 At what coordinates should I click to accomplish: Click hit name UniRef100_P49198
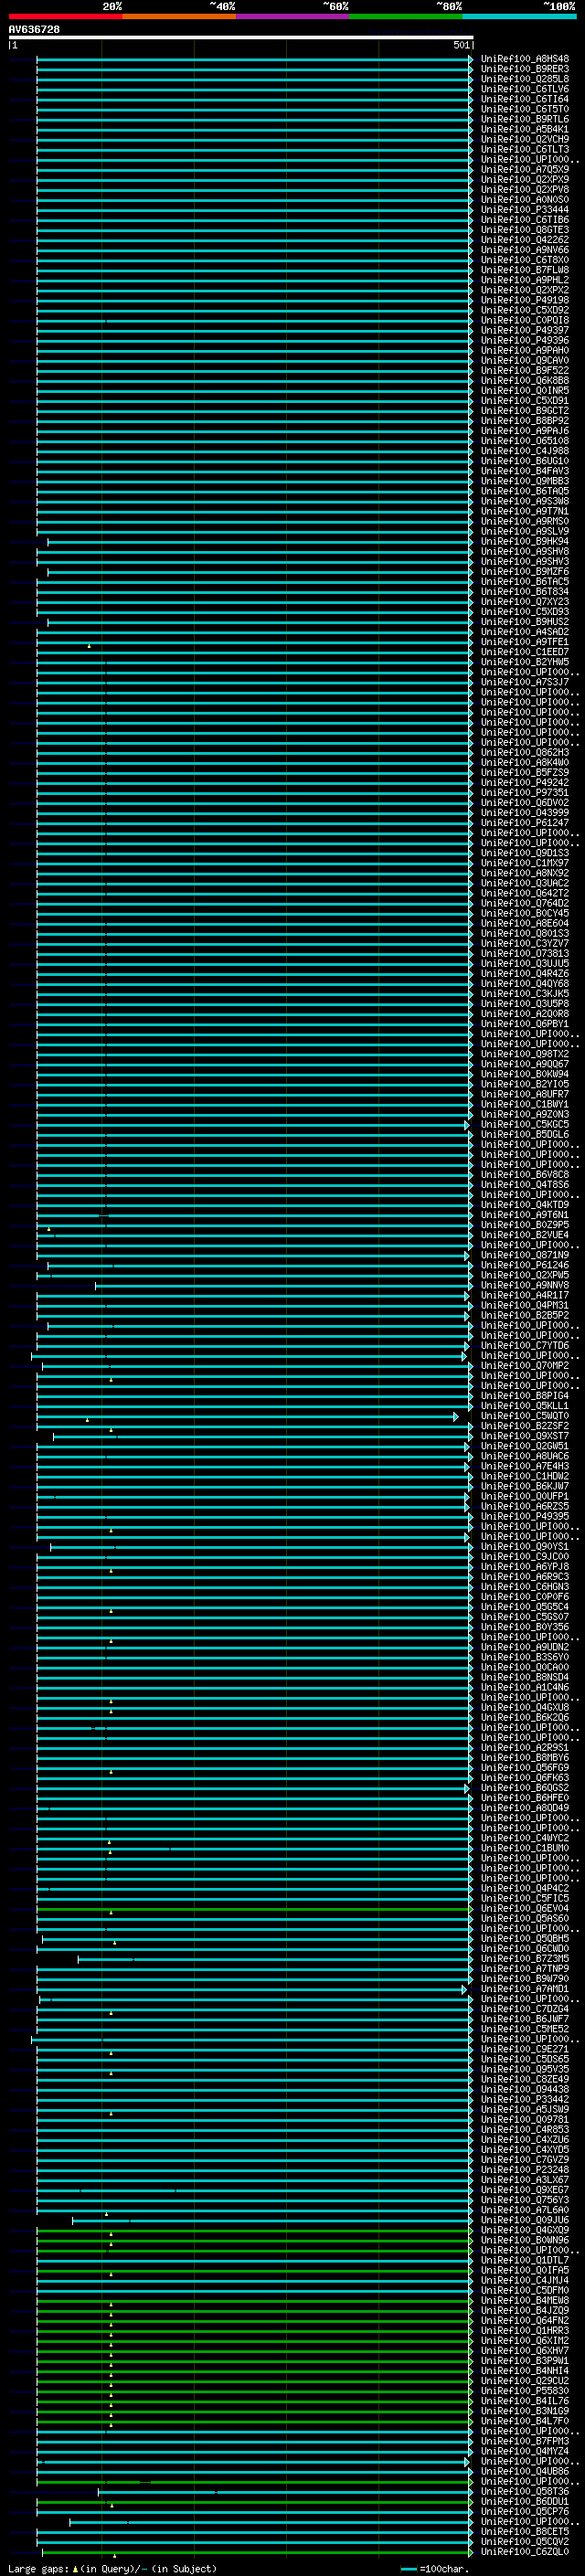(x=525, y=300)
